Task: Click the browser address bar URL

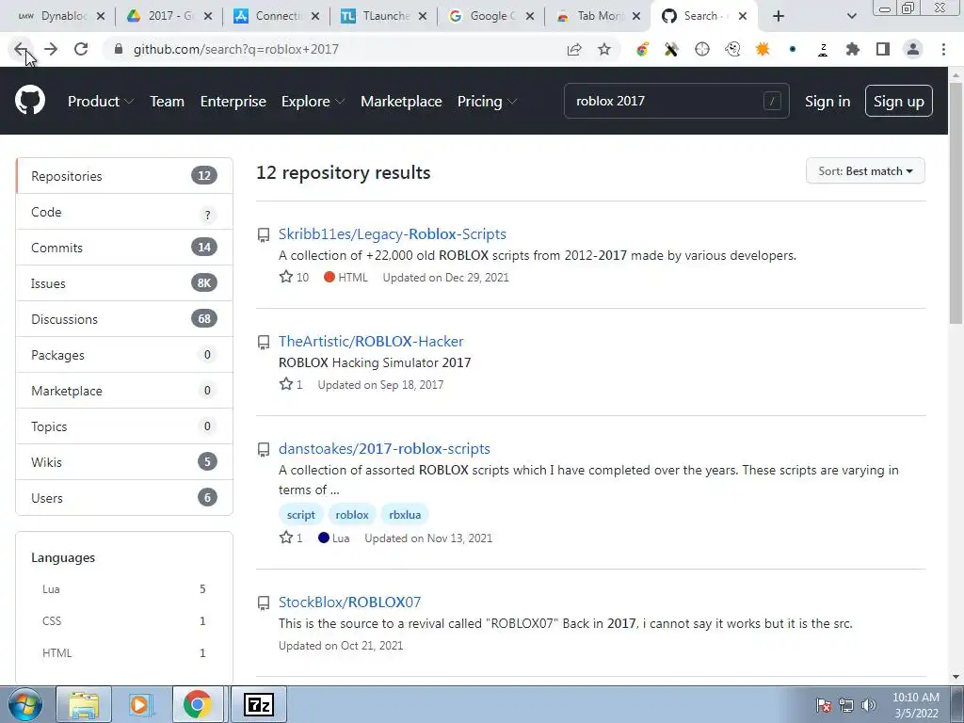Action: pyautogui.click(x=236, y=49)
